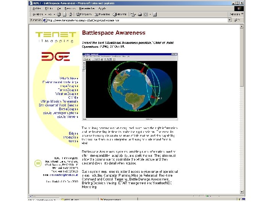Screen dimensions: 275x206
Task: Click the red EDGE logo
Action: coord(56,56)
